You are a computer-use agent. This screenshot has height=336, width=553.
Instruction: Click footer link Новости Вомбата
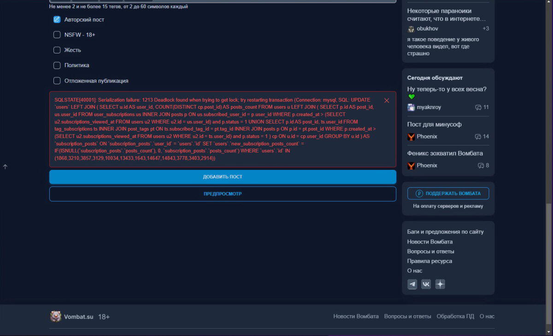coord(356,316)
